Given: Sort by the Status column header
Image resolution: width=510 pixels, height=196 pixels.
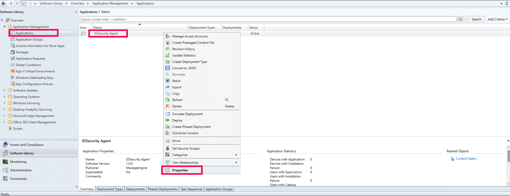Looking at the screenshot, I should [256, 28].
